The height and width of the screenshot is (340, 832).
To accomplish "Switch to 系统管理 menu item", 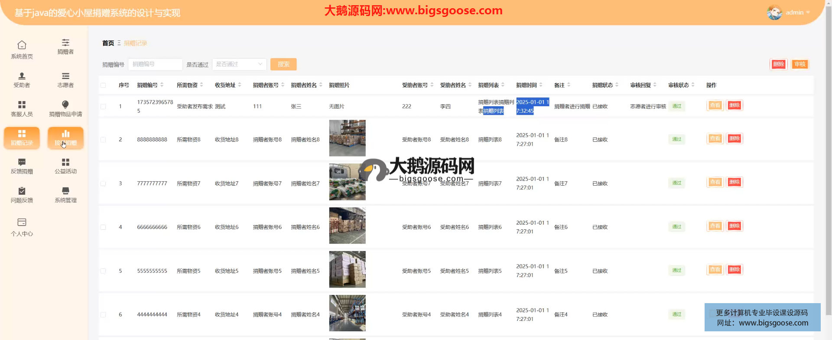I will [65, 191].
